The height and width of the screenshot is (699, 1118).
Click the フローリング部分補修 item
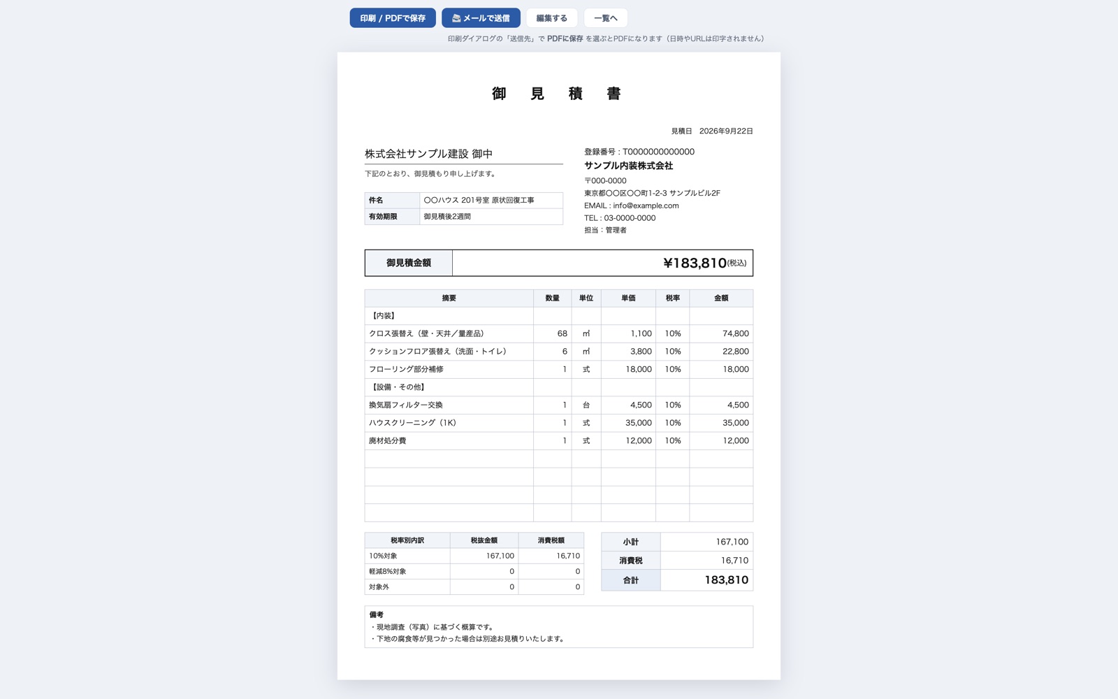[x=406, y=370]
